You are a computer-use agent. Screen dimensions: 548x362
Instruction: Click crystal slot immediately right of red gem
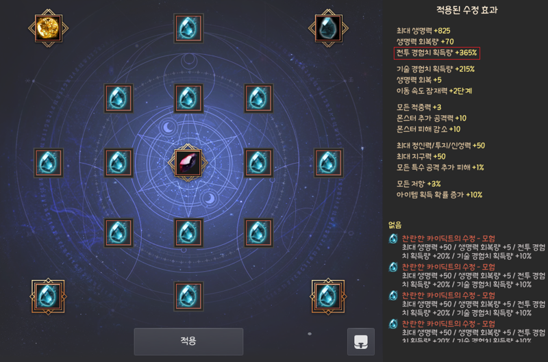(258, 163)
